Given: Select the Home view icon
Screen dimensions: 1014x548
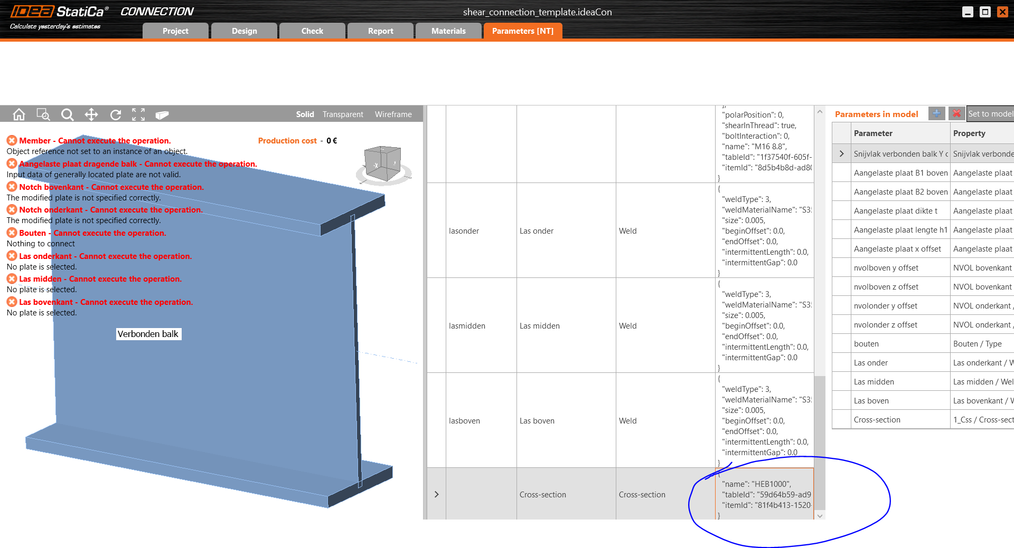Looking at the screenshot, I should (18, 114).
